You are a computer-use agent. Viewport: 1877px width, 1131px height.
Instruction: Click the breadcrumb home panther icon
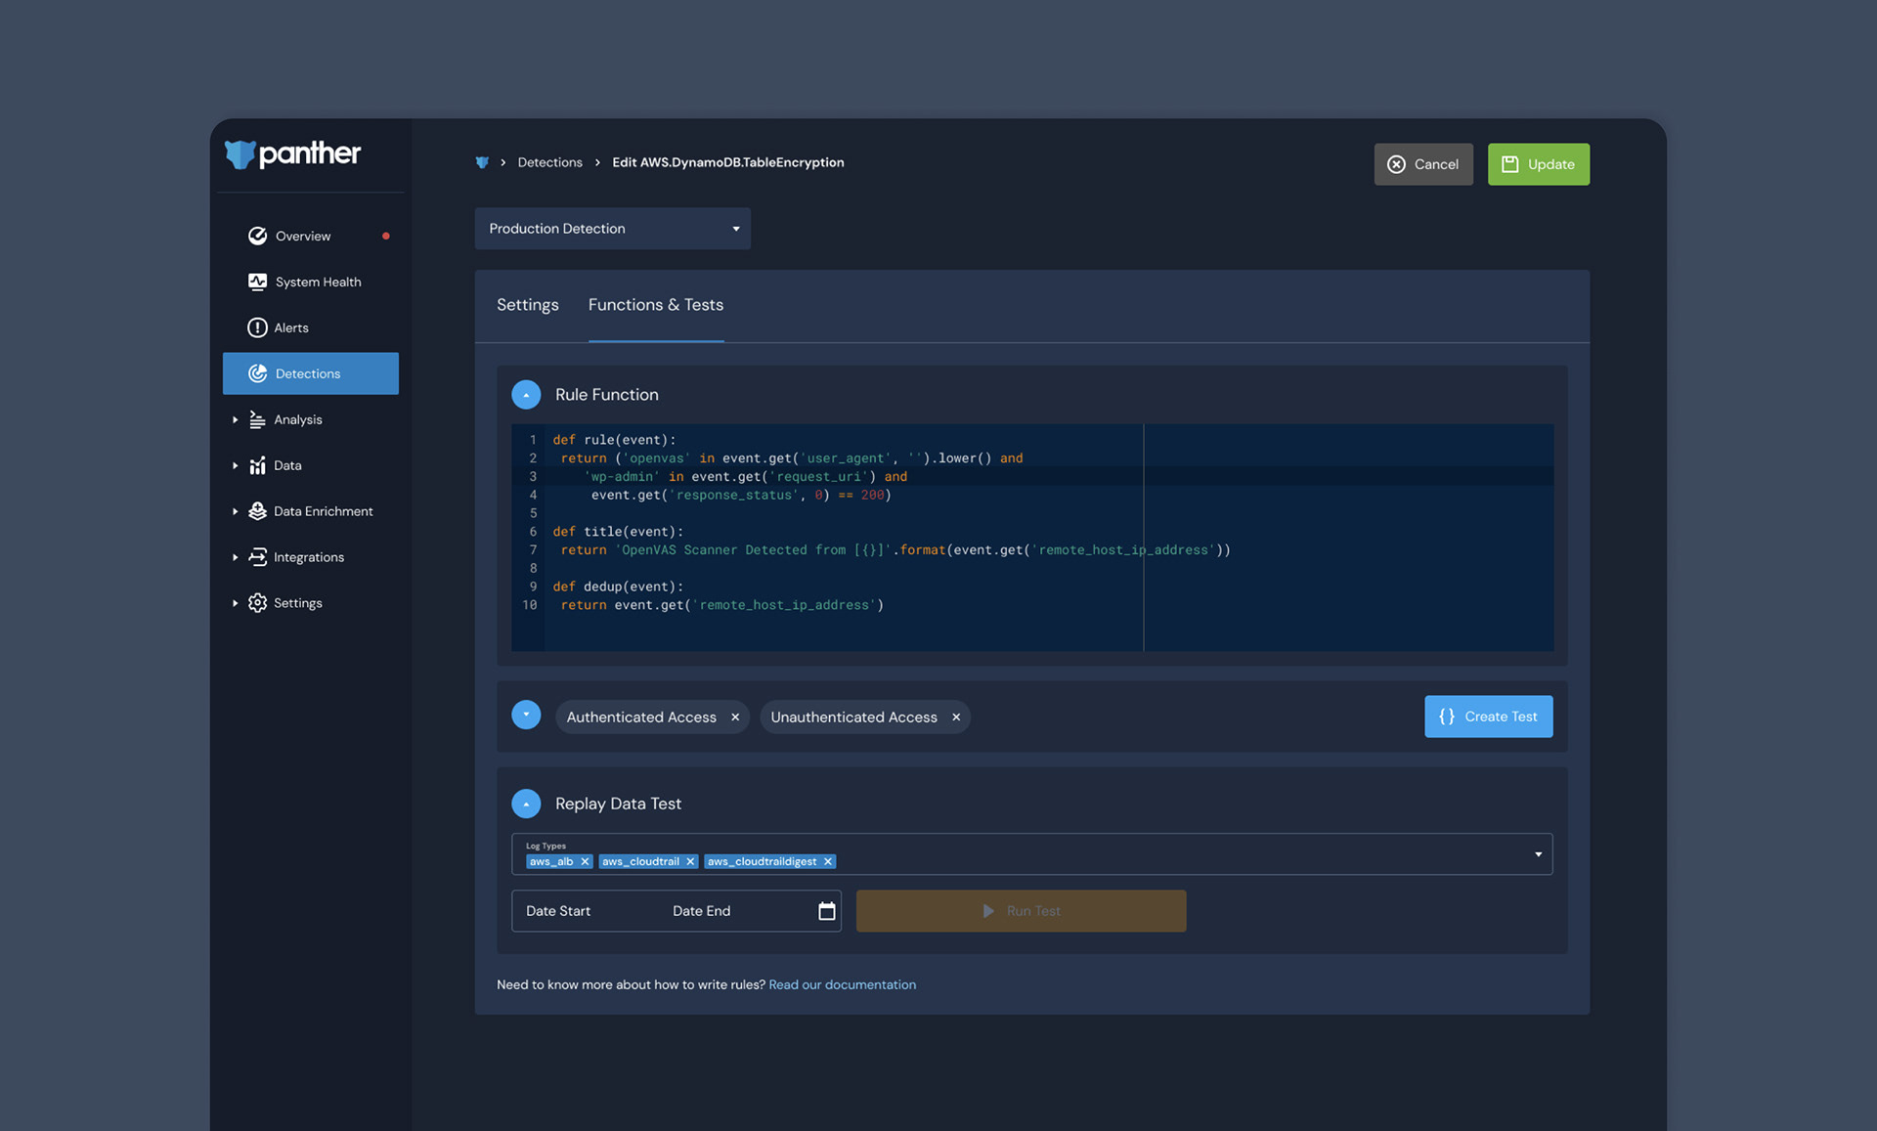482,162
